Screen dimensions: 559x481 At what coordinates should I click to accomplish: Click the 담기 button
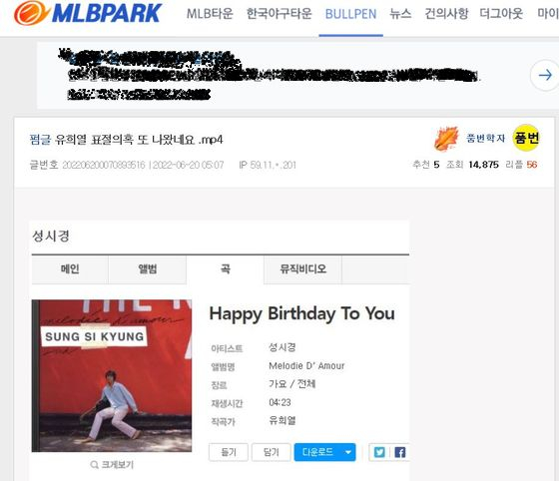[271, 452]
